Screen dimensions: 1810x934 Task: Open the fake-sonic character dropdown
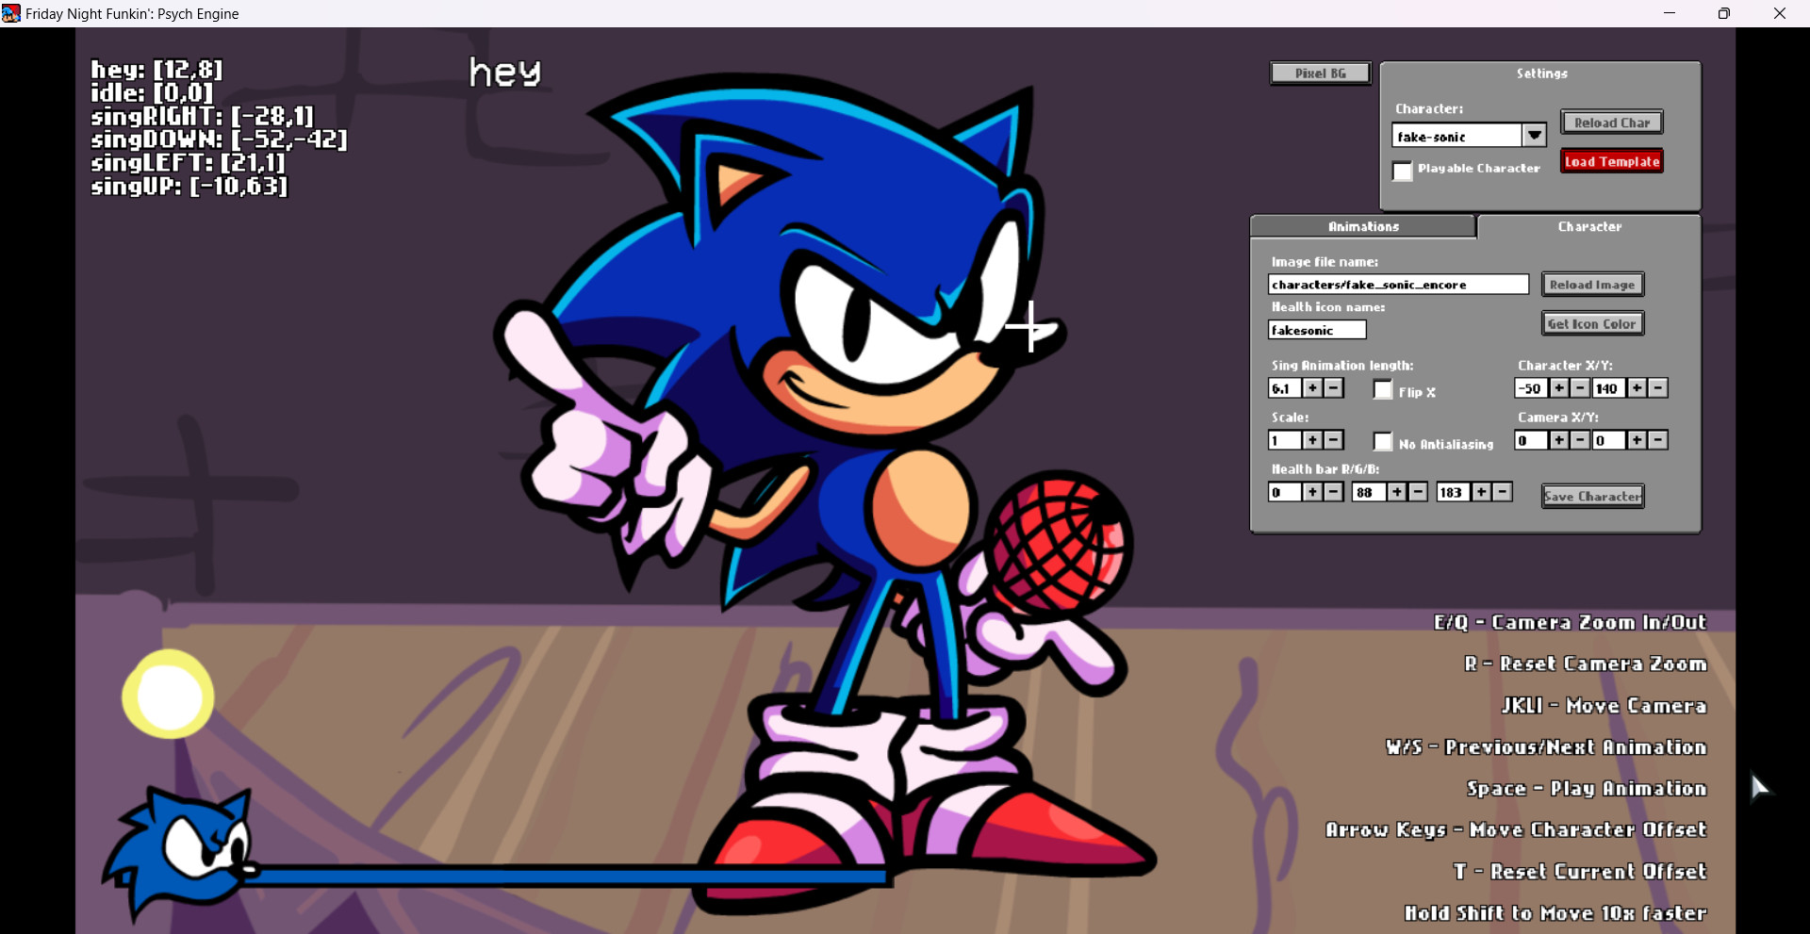click(1534, 135)
